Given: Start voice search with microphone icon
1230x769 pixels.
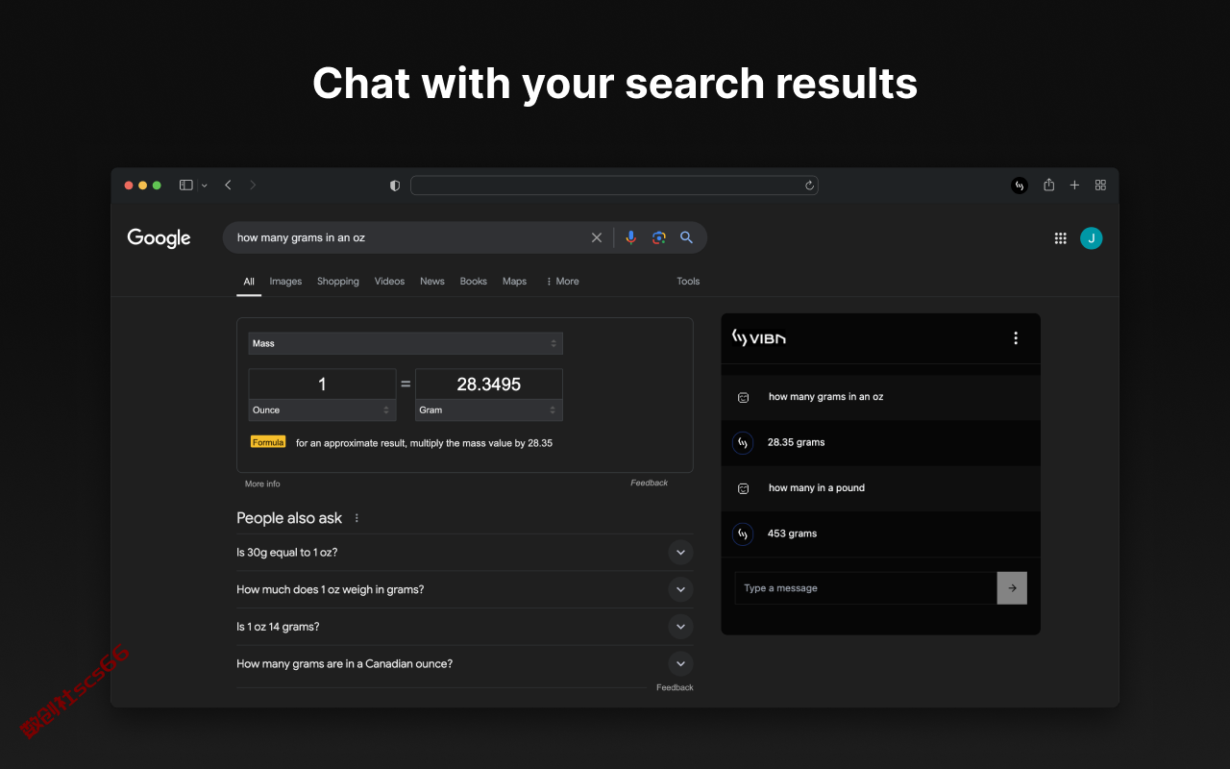Looking at the screenshot, I should [630, 237].
